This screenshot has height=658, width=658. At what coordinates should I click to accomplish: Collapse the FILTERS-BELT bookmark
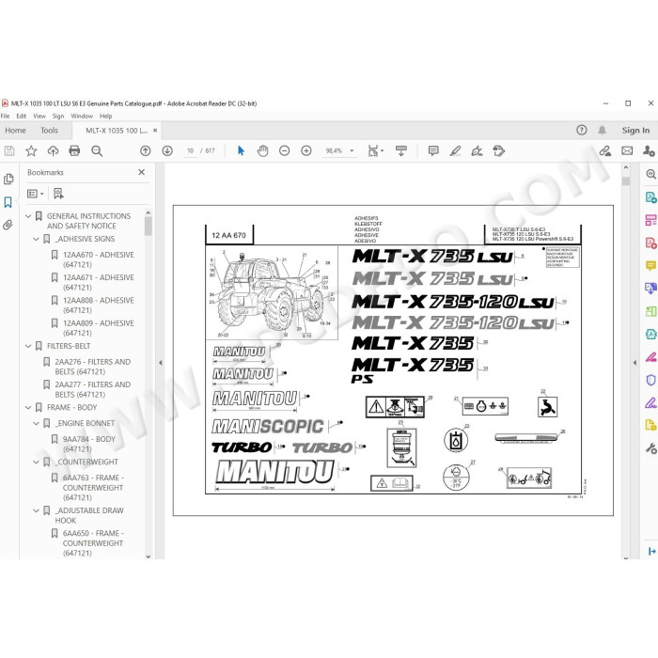coord(28,346)
